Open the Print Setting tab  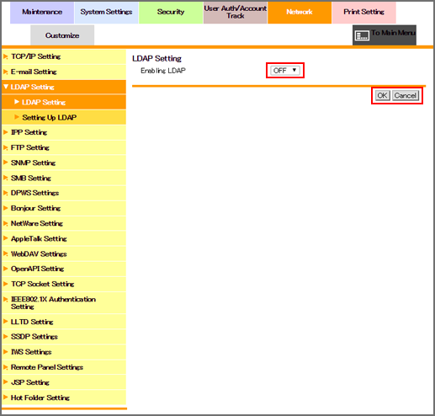click(363, 12)
